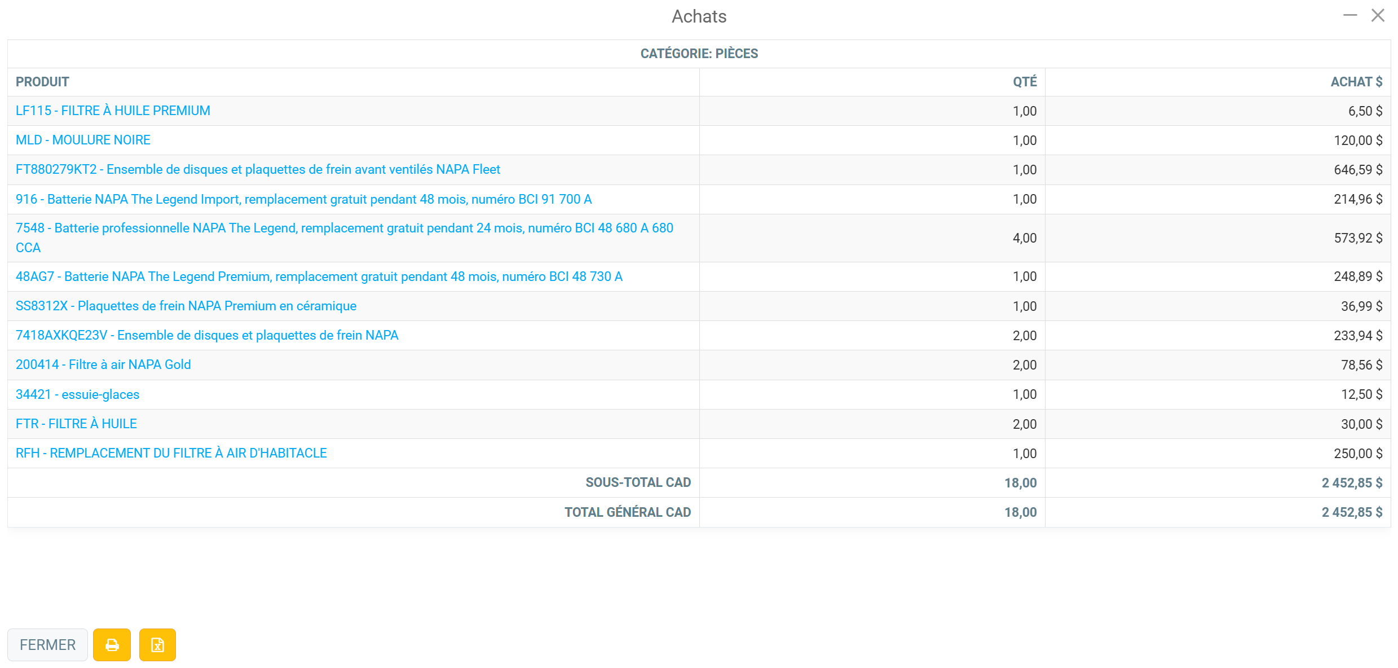Click the FERMER button
Image resolution: width=1398 pixels, height=668 pixels.
tap(47, 644)
